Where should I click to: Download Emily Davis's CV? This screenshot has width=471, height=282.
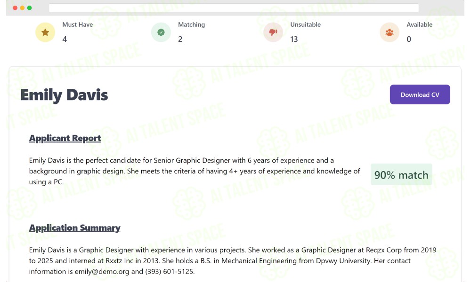pos(420,94)
